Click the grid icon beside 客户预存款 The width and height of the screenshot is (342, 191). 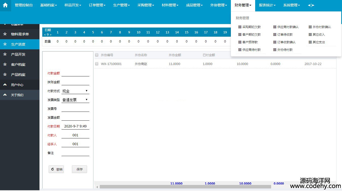[240, 42]
